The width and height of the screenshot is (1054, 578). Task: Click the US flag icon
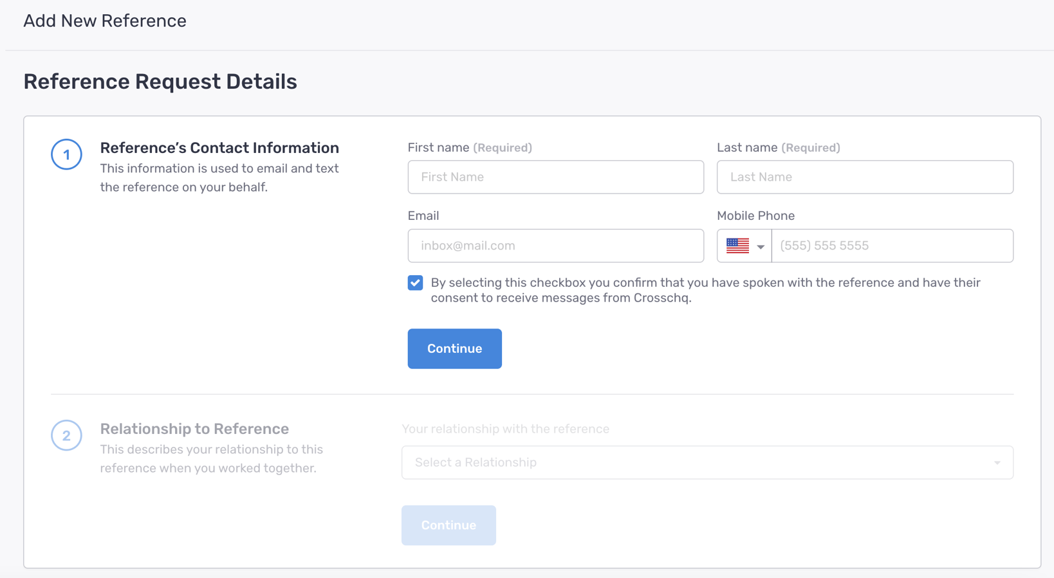[x=737, y=246]
